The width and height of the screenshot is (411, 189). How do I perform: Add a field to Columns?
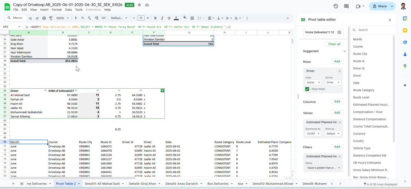tap(337, 101)
